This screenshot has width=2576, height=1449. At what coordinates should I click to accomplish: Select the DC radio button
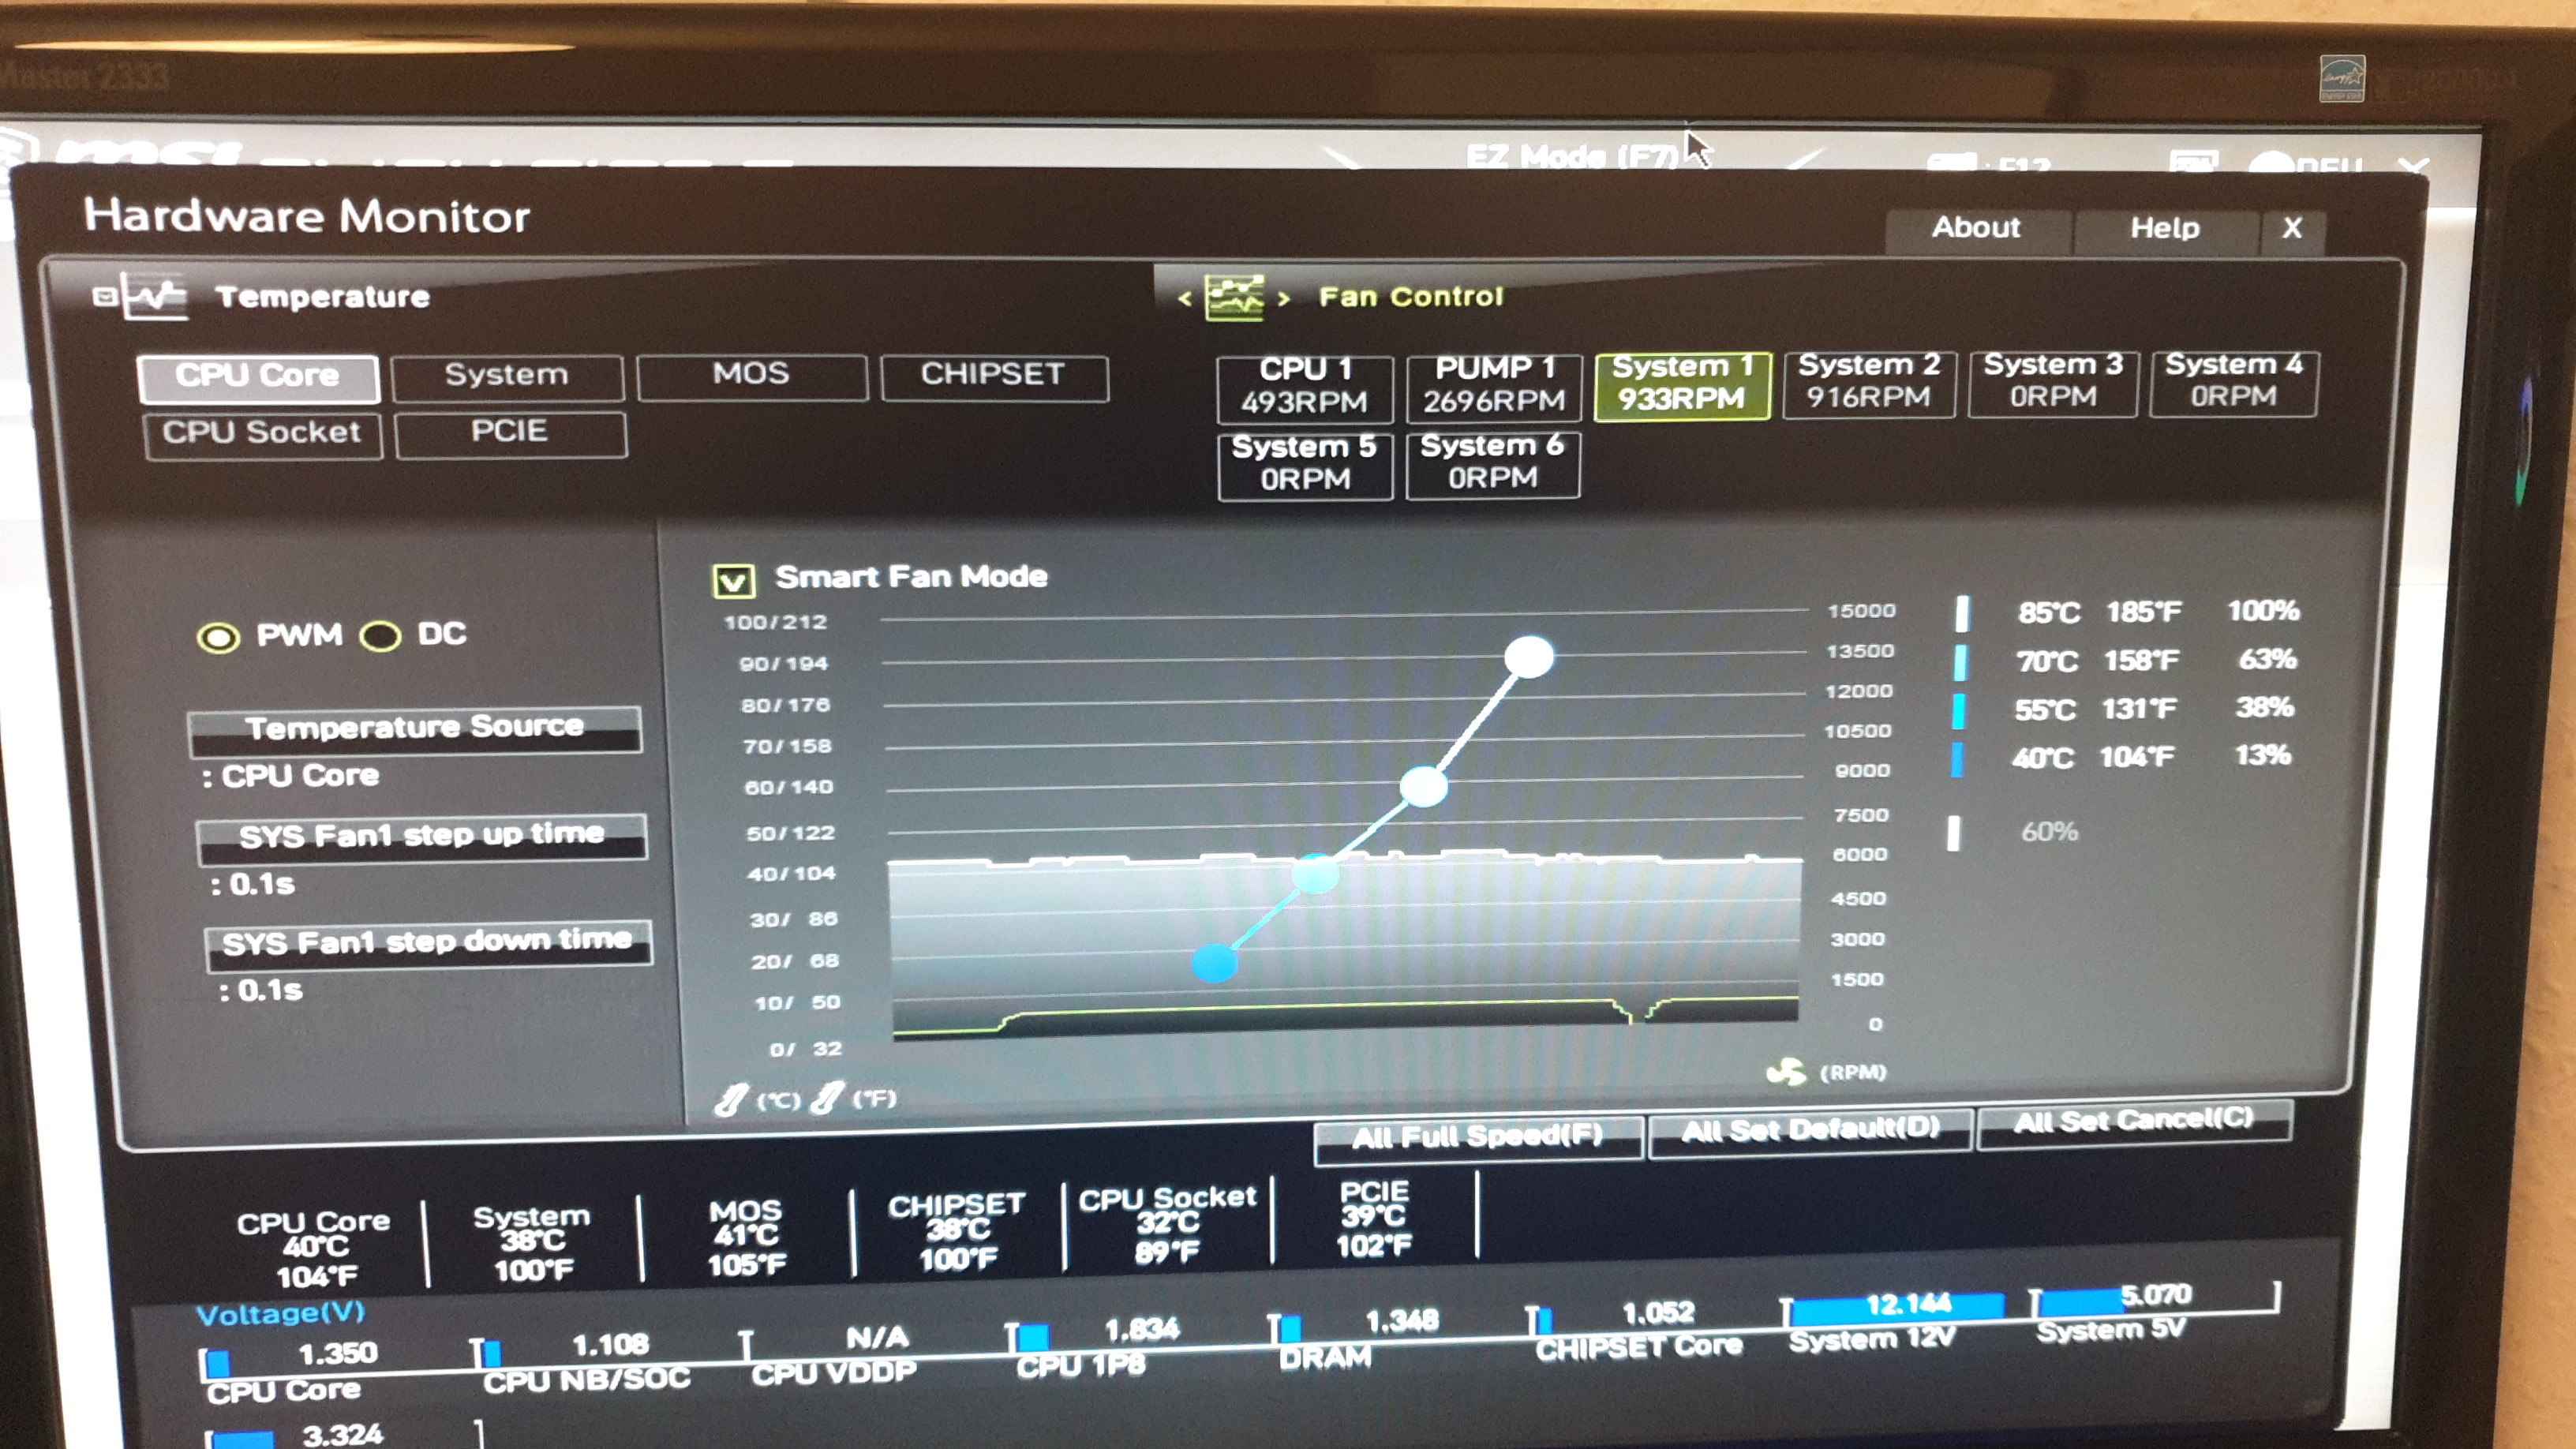[381, 636]
